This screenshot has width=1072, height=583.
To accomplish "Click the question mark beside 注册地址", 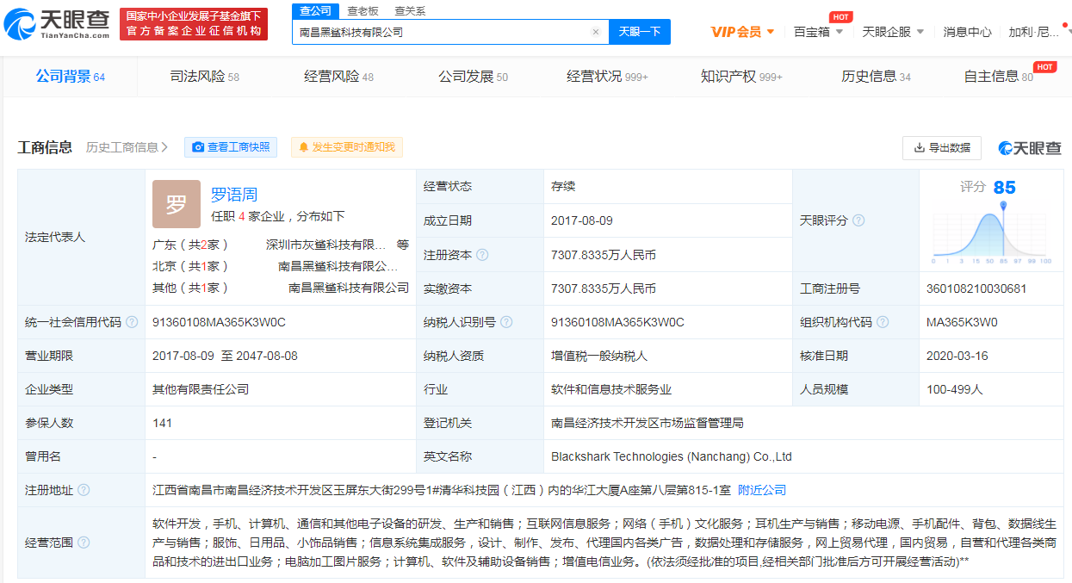I will 84,490.
